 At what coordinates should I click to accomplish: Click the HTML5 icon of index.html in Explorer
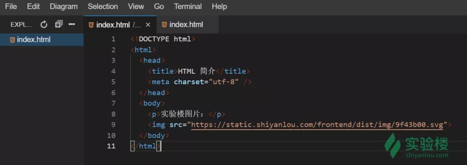pyautogui.click(x=12, y=40)
